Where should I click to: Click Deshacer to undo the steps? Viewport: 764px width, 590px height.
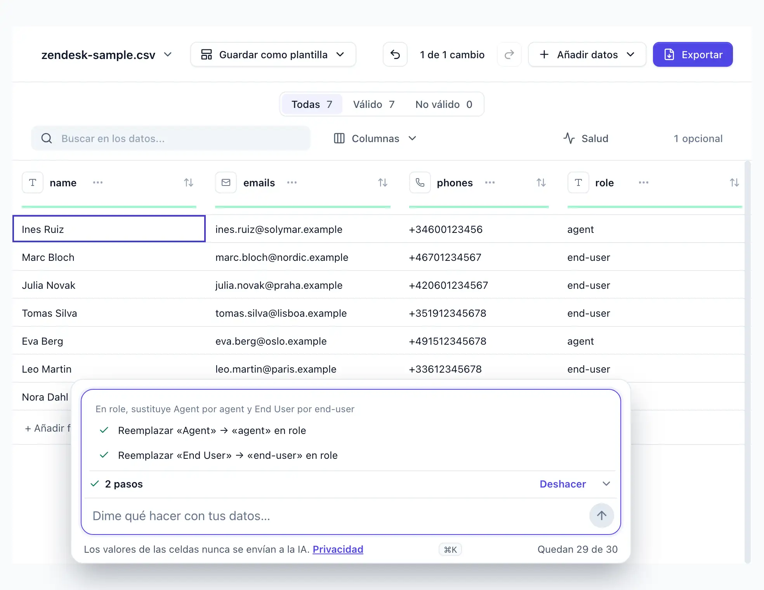(563, 484)
